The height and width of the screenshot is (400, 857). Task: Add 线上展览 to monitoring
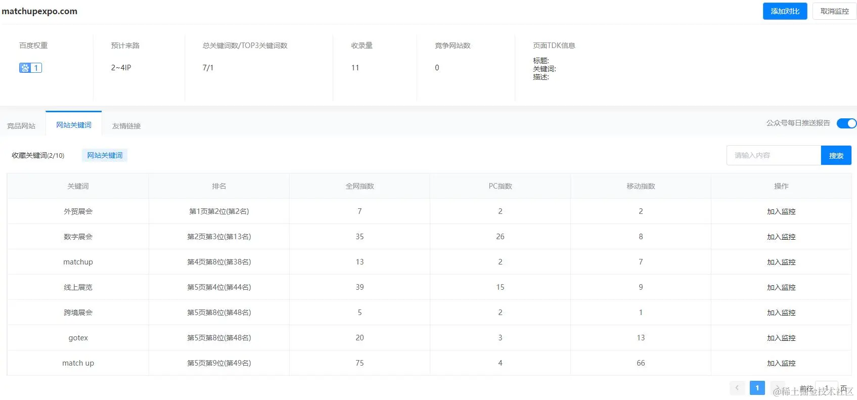coord(781,287)
